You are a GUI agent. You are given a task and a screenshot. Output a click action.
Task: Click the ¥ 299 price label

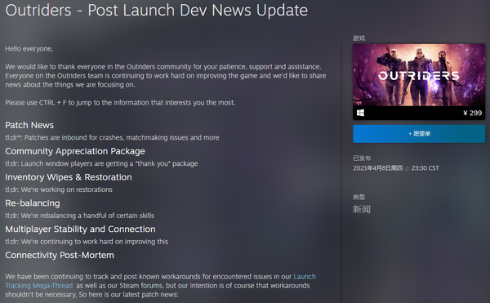(472, 113)
